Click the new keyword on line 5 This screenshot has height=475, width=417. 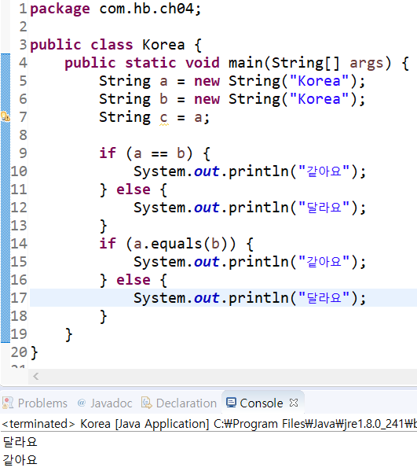[207, 81]
